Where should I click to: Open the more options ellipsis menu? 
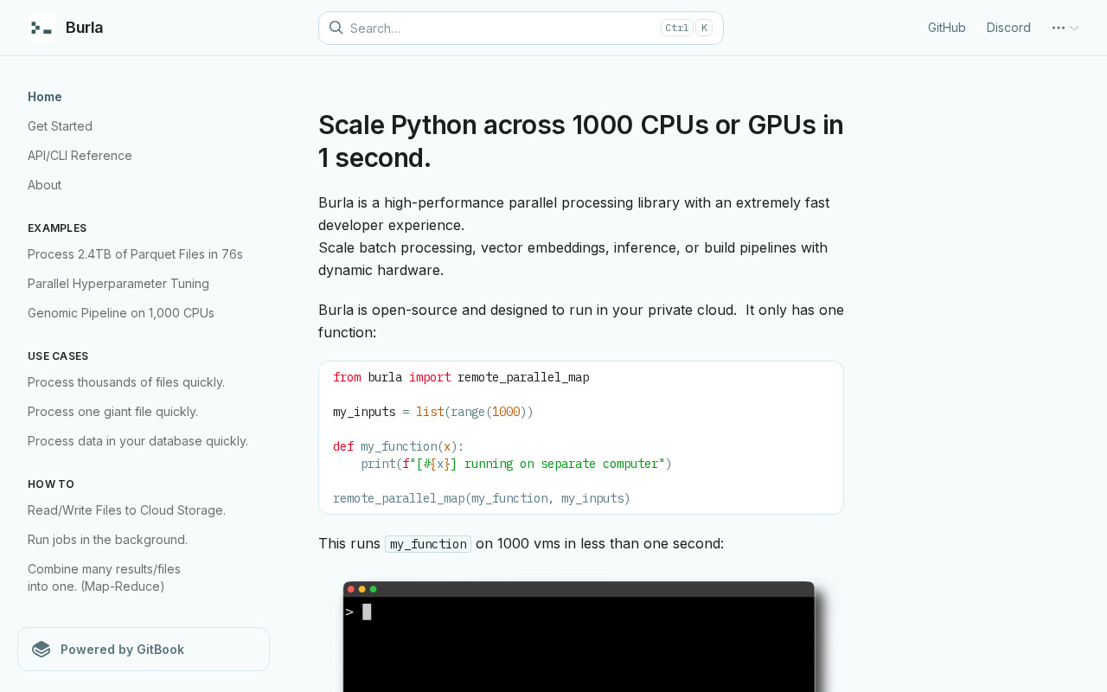1065,28
